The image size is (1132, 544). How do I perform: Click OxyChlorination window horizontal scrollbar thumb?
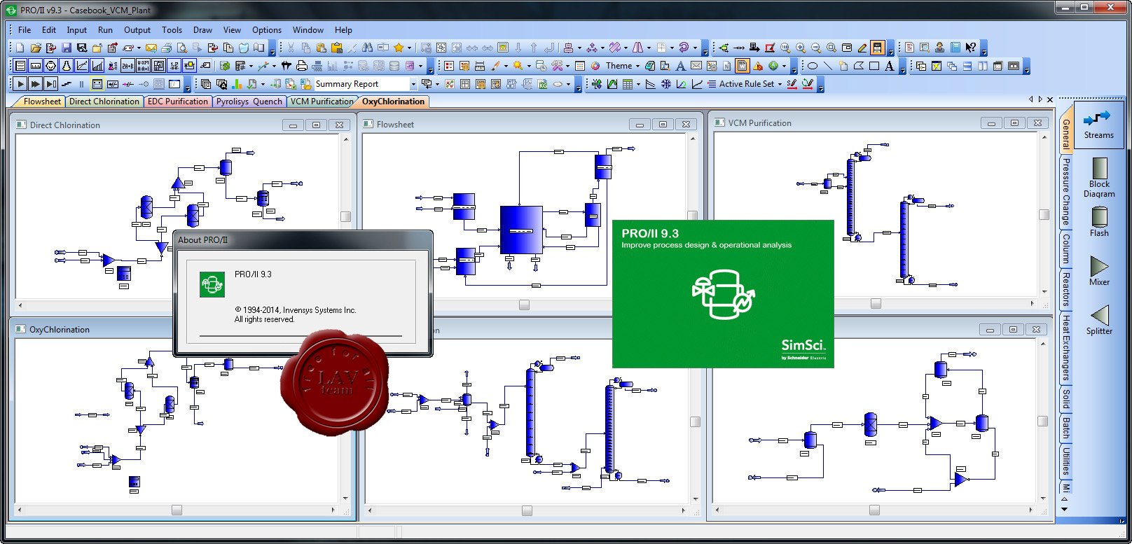177,510
